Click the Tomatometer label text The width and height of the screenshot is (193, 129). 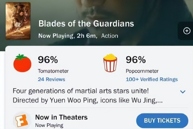pos(53,71)
